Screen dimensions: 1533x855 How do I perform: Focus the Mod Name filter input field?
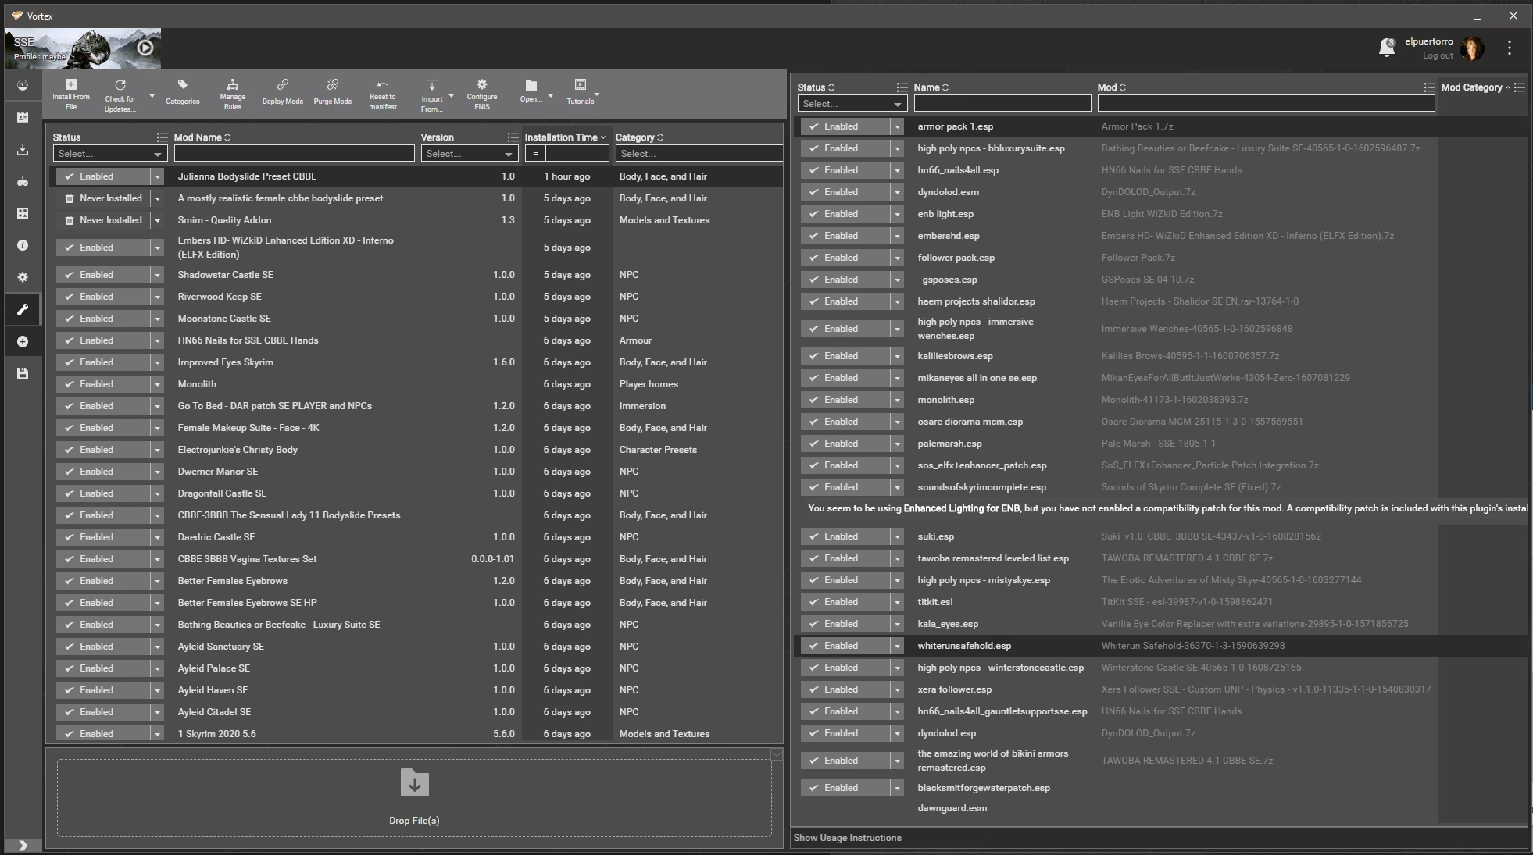[x=294, y=154]
